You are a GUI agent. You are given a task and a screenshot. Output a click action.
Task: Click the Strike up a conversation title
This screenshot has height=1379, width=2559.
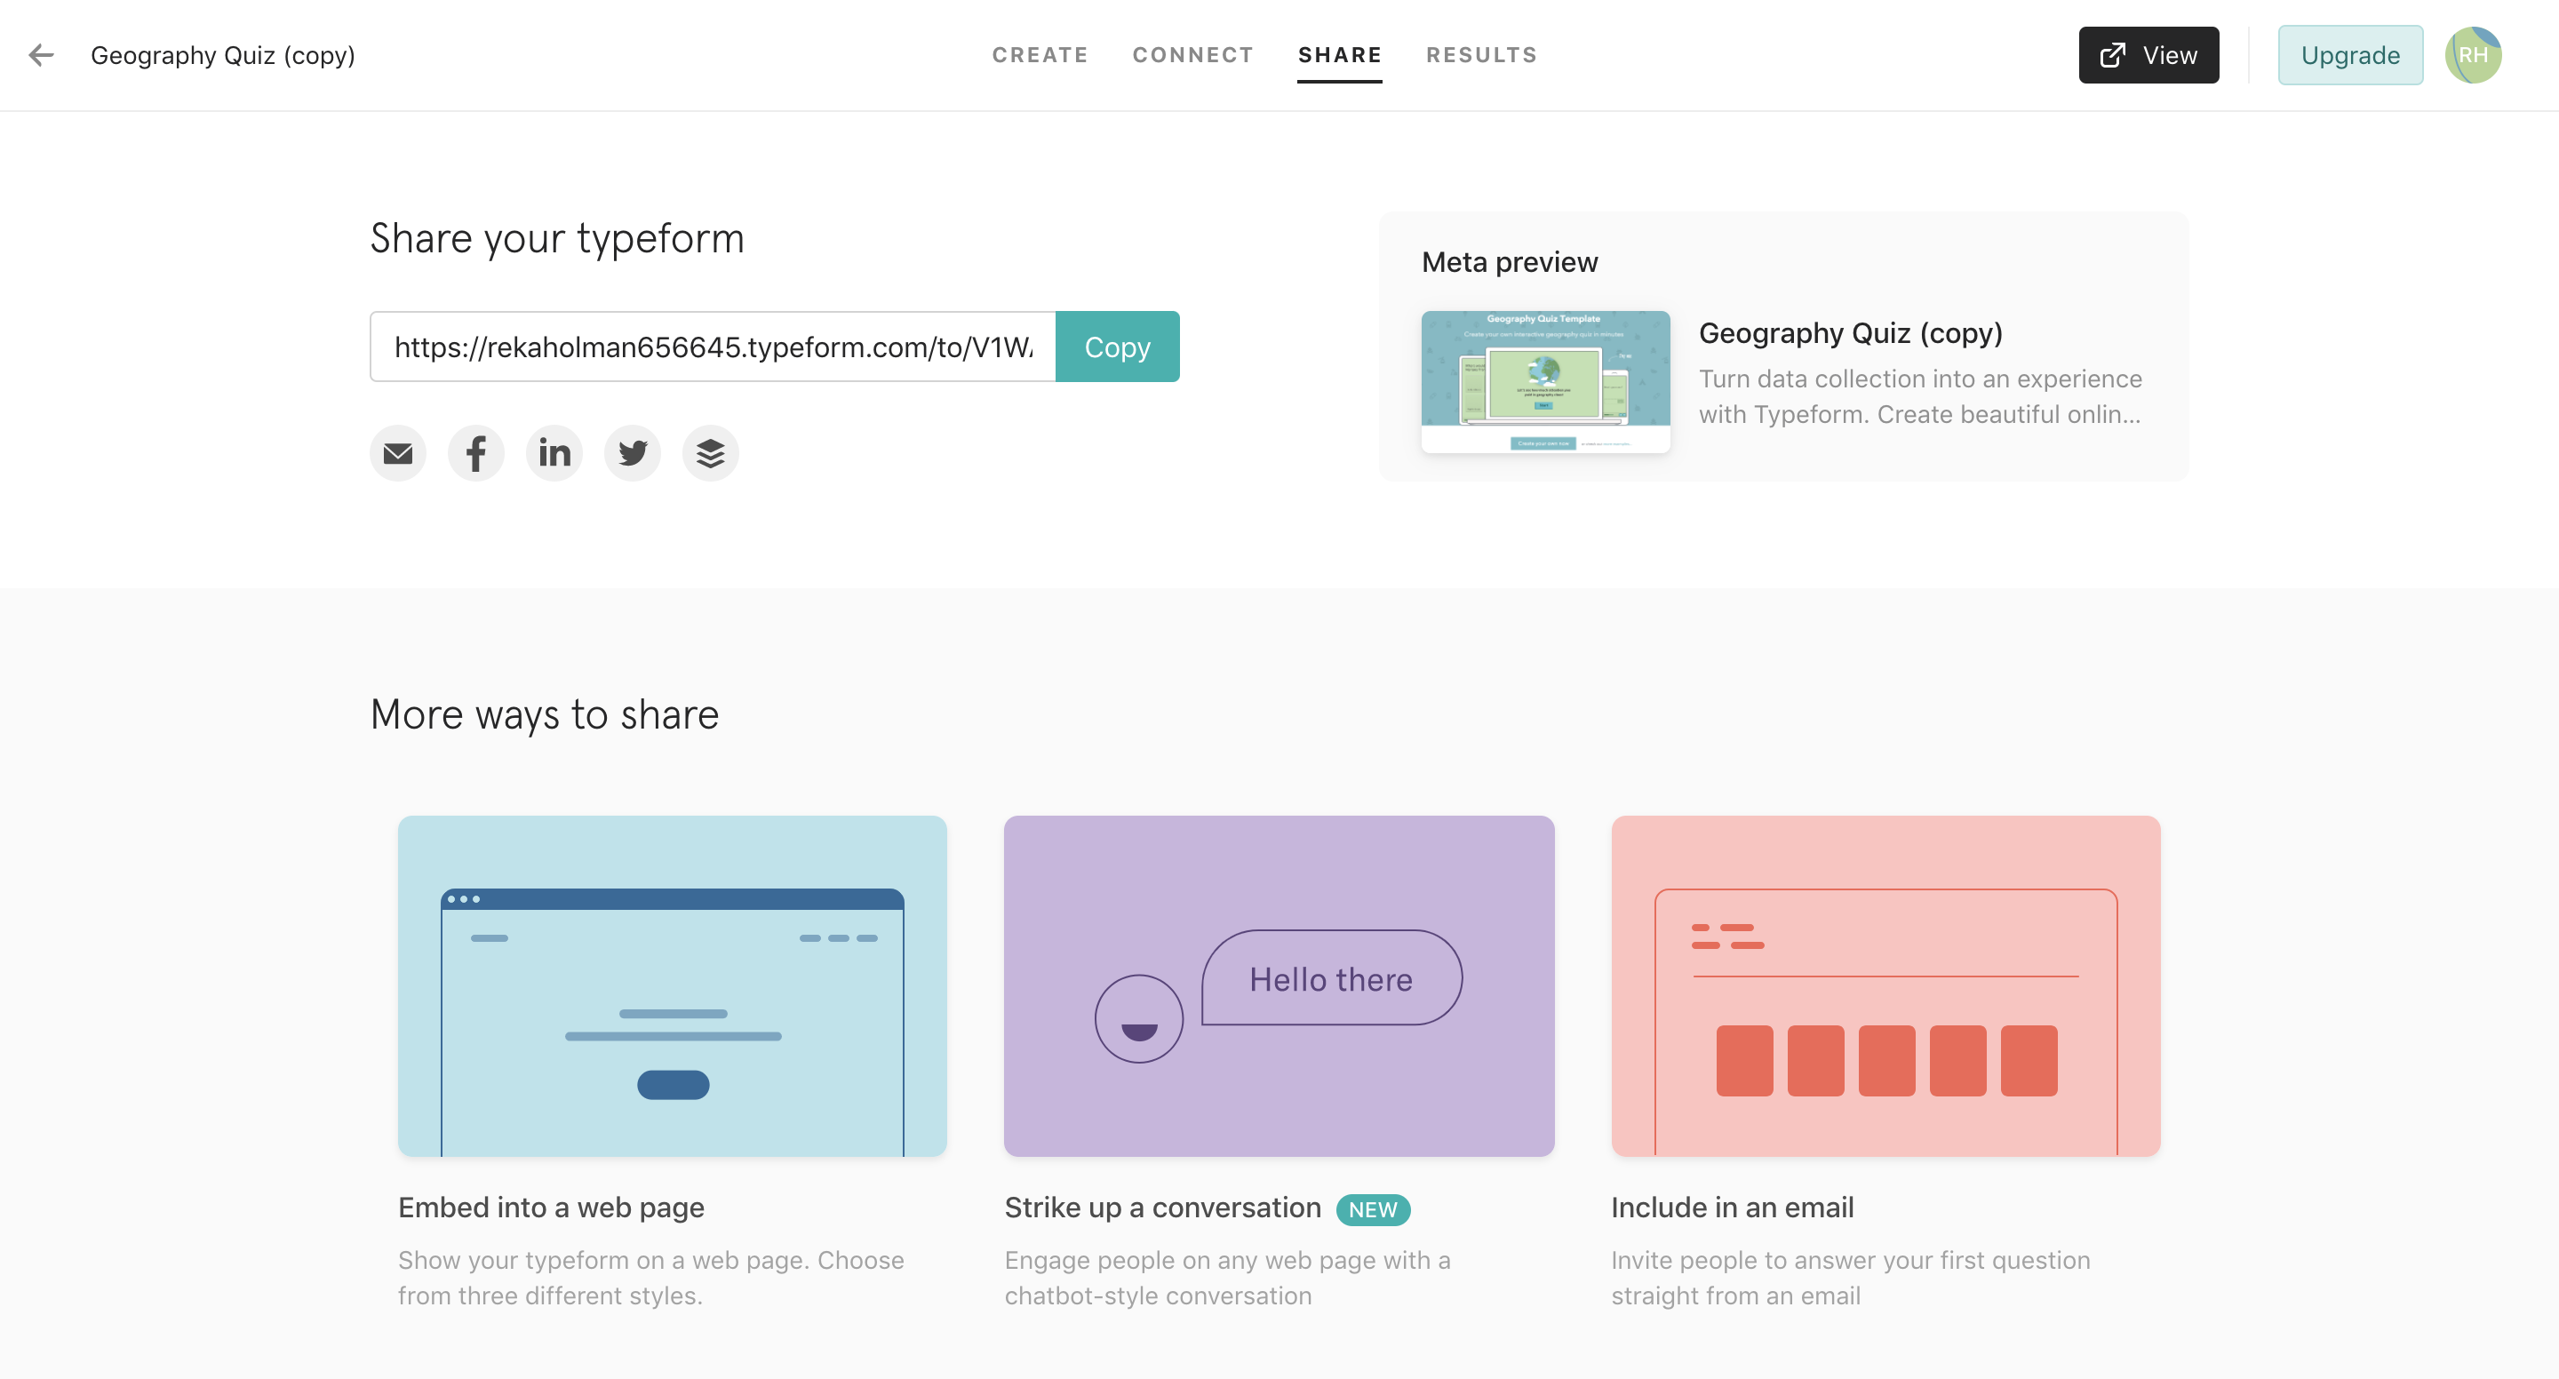[x=1162, y=1208]
